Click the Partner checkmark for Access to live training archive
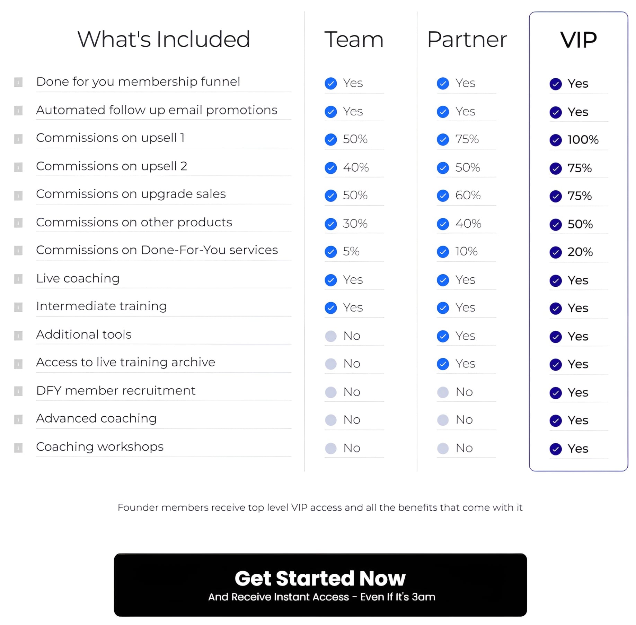 [x=442, y=364]
